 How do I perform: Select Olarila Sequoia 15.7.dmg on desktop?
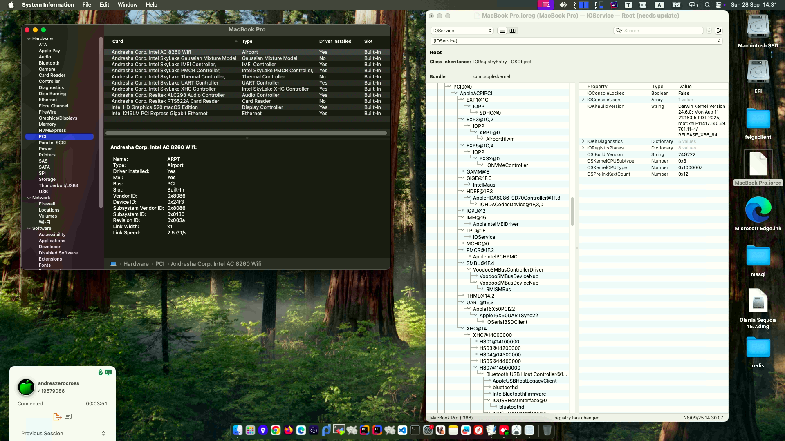tap(758, 308)
